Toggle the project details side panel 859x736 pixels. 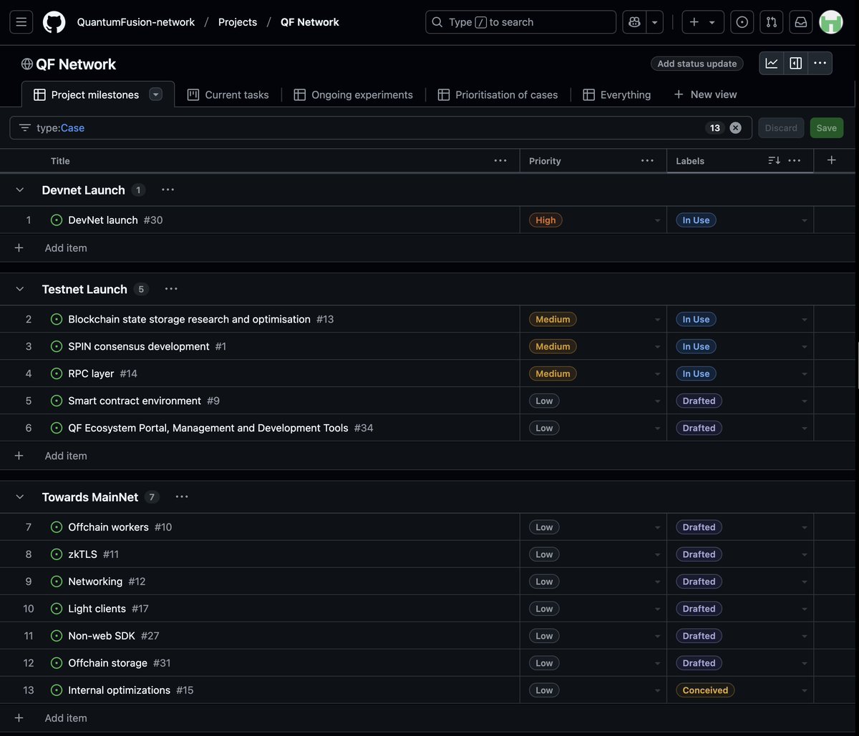795,63
